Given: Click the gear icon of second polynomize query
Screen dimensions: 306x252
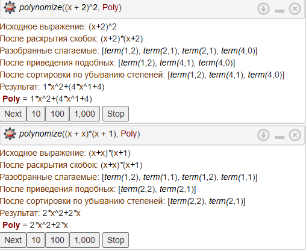Looking at the screenshot, I should tap(10, 134).
